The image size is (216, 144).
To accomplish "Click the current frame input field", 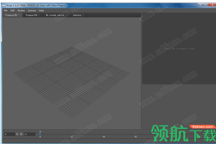I will point(9,134).
